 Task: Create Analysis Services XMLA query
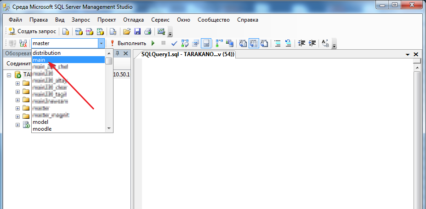click(100, 32)
